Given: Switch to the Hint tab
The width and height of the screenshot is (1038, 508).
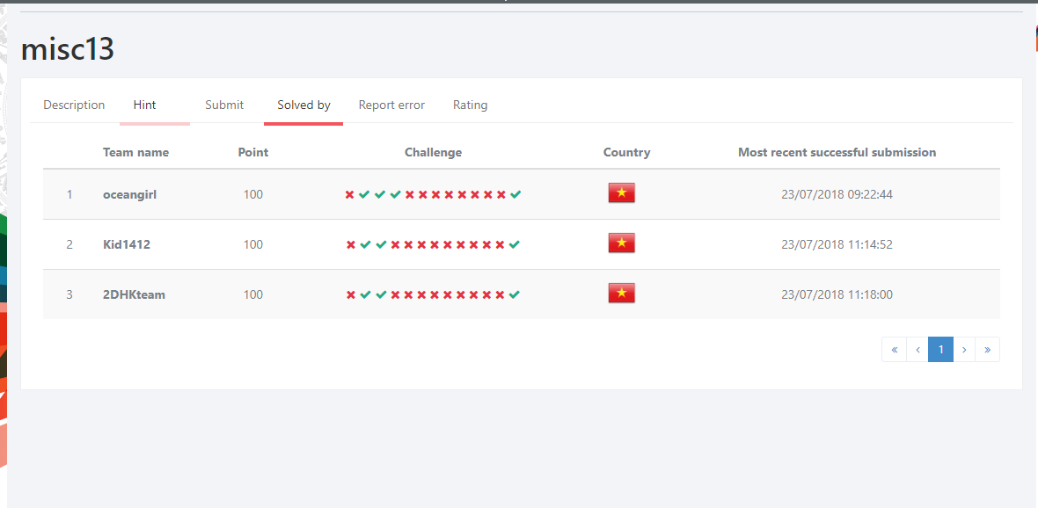Looking at the screenshot, I should click(145, 105).
